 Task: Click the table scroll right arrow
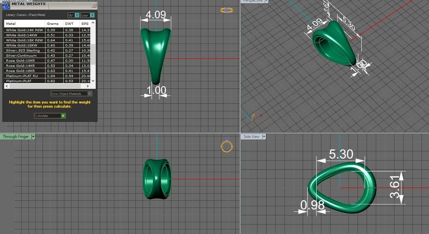coord(88,86)
